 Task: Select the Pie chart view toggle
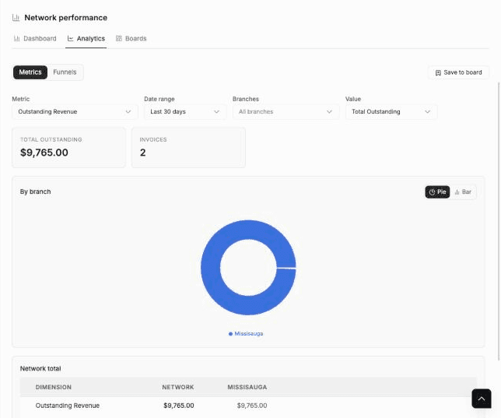click(x=437, y=192)
